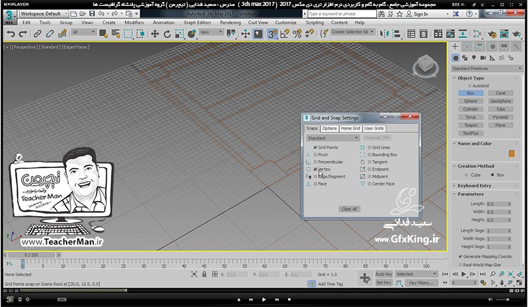528x307 pixels.
Task: Click the Sphere primitive button
Action: click(x=471, y=101)
